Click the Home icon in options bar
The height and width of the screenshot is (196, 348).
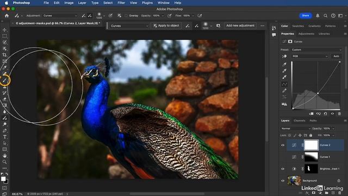click(7, 16)
